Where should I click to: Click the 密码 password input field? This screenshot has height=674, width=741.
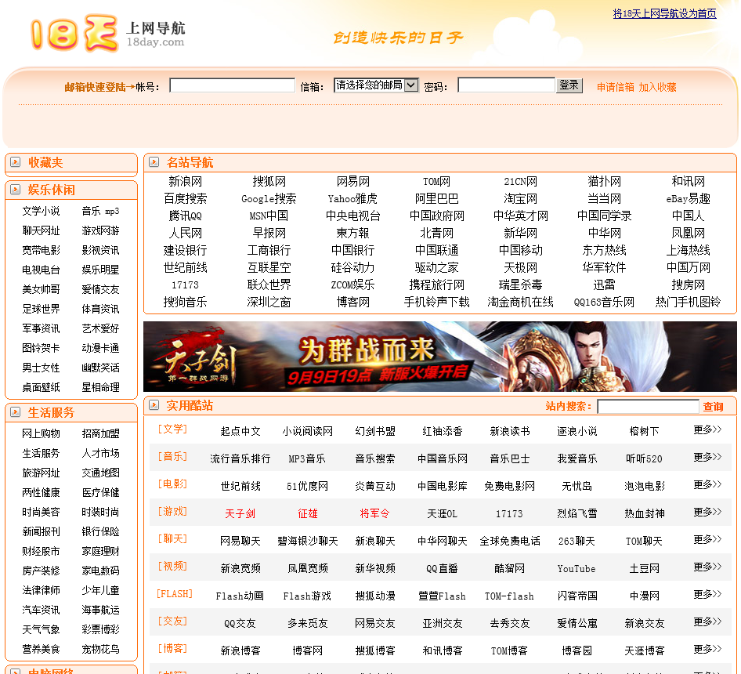506,85
